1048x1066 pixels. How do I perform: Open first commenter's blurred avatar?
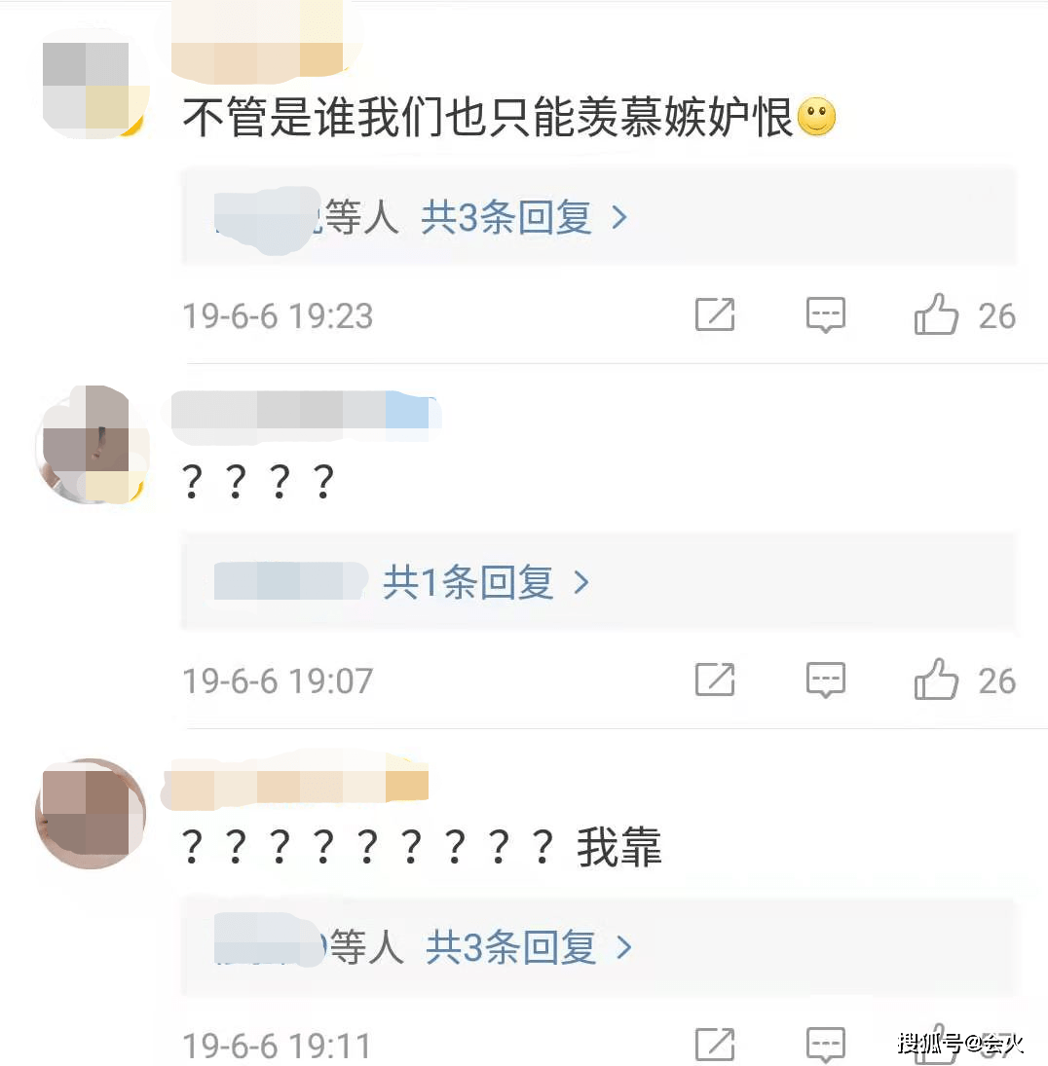(x=92, y=85)
